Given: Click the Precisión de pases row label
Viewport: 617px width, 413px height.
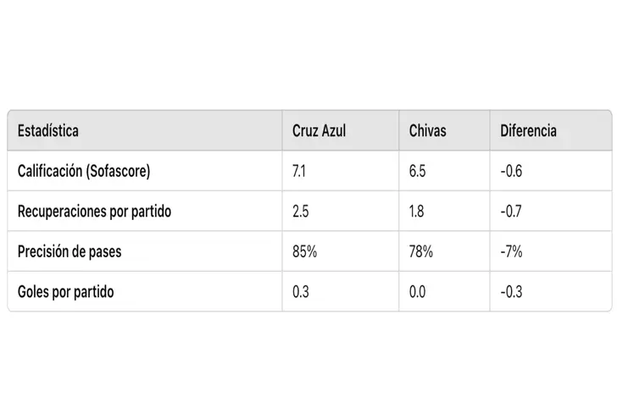Looking at the screenshot, I should coord(71,251).
